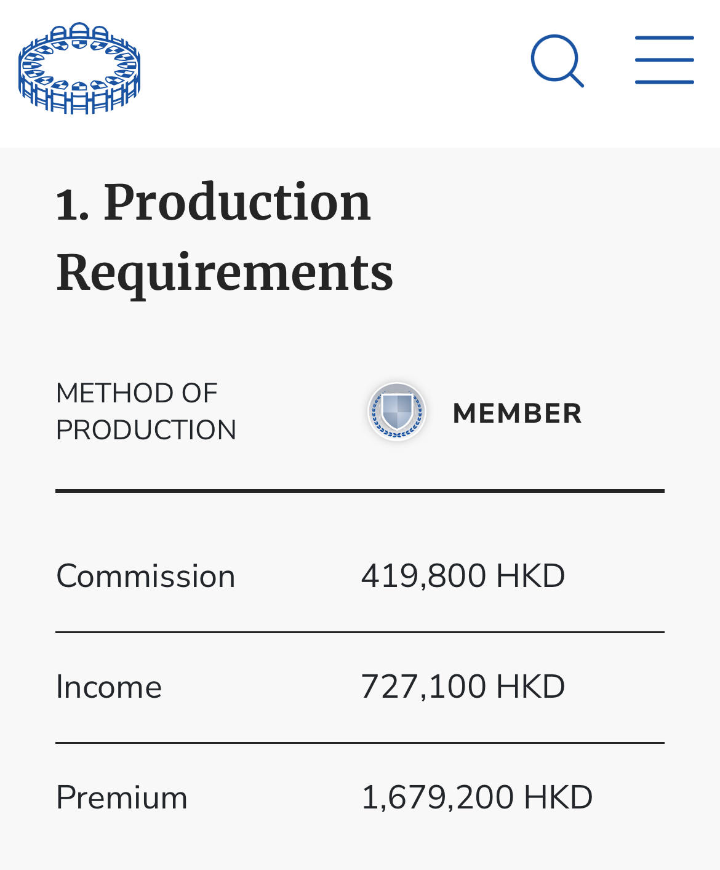Select the MEMBER column heading
Screen dimensions: 720x870
point(517,413)
